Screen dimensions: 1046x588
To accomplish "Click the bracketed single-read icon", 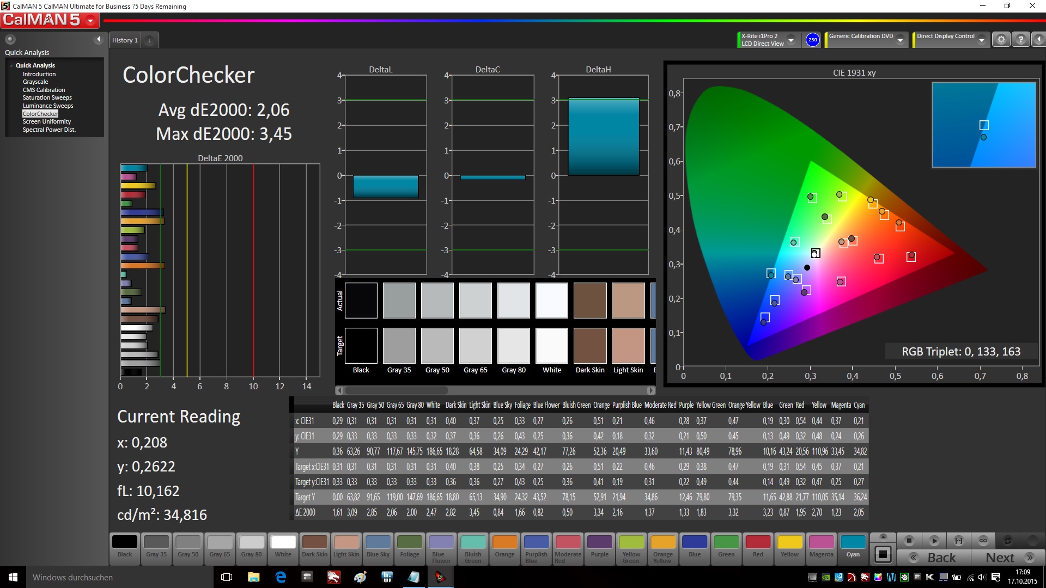I will 958,541.
